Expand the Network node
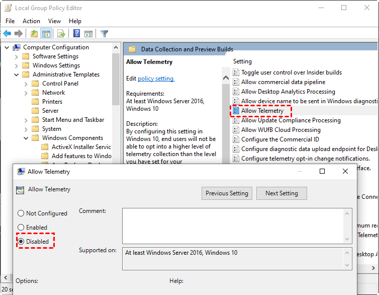This screenshot has height=295, width=379. click(26, 93)
